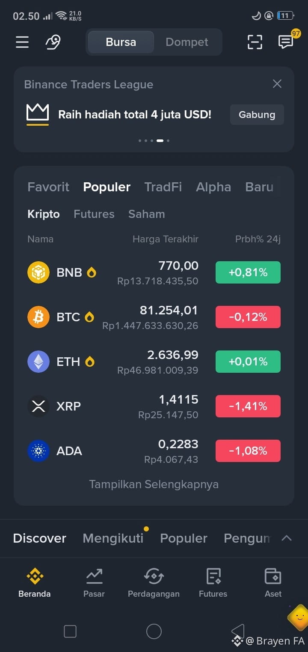Viewport: 308px width, 652px height.
Task: Toggle BNB change badge +0,81%
Action: point(248,272)
